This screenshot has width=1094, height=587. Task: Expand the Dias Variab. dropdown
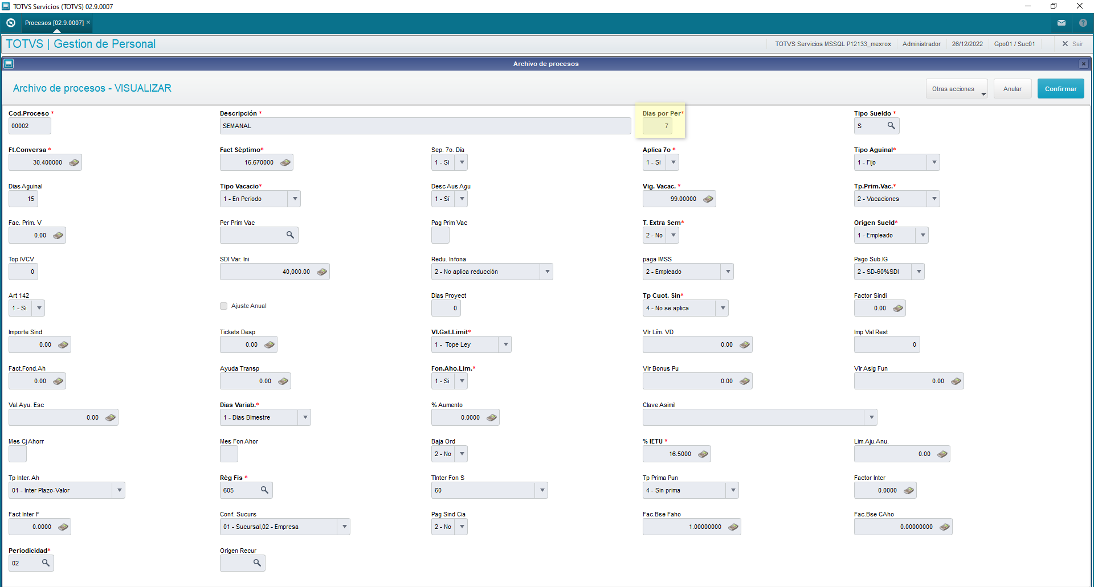click(305, 418)
